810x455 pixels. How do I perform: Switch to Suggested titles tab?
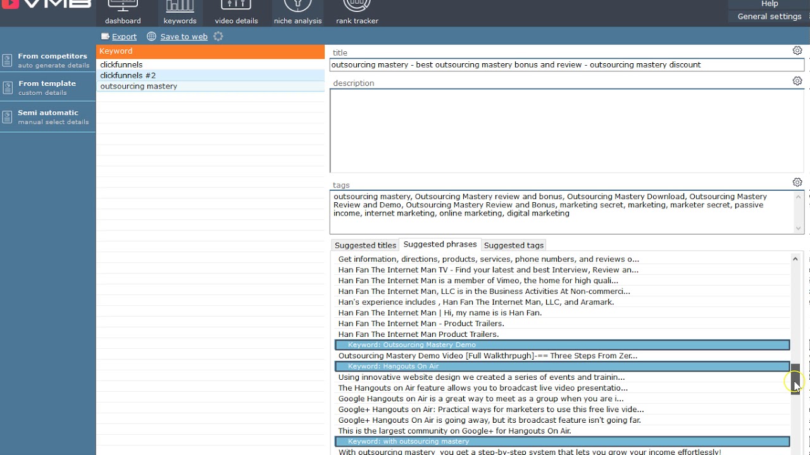click(x=365, y=245)
